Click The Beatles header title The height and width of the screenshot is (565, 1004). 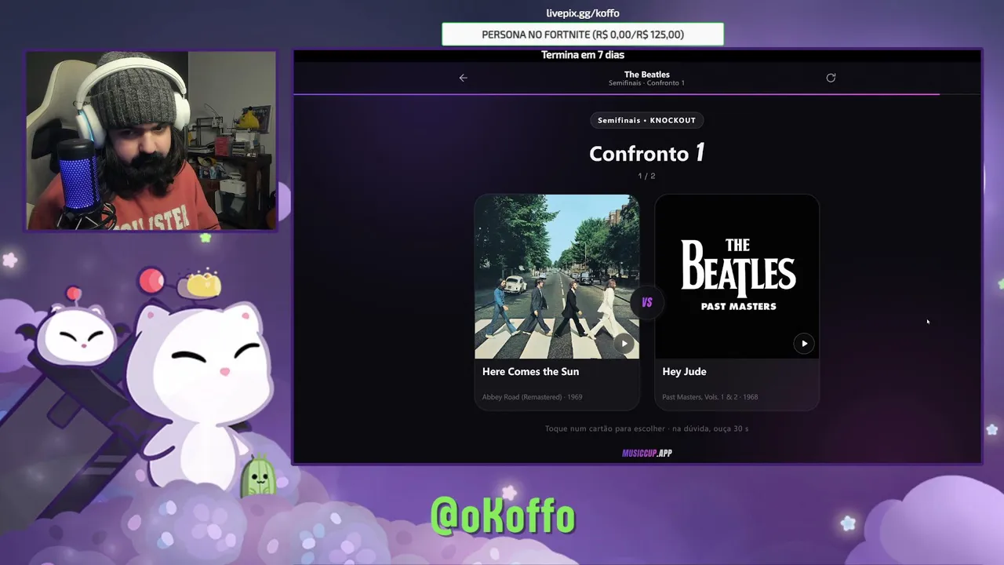click(x=647, y=75)
